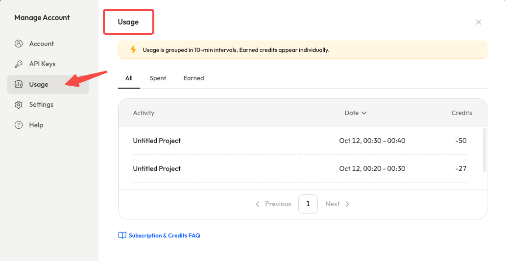Click the Help question mark icon
Viewport: 505px width, 261px height.
tap(19, 125)
